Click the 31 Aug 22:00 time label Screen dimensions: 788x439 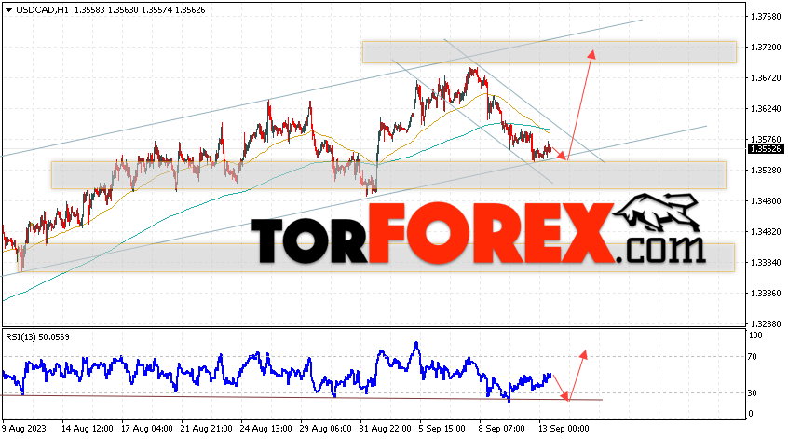pyautogui.click(x=385, y=429)
